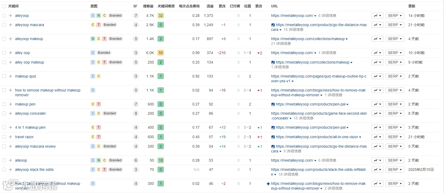Click plus icon for alleyoop stack the odds
This screenshot has width=444, height=193.
(11, 170)
